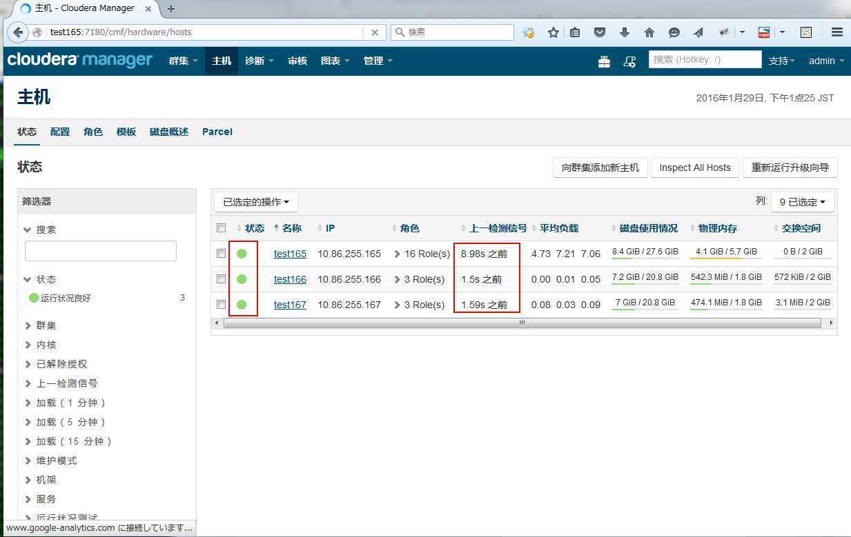
Task: Select the 审核 menu item
Action: [x=297, y=61]
